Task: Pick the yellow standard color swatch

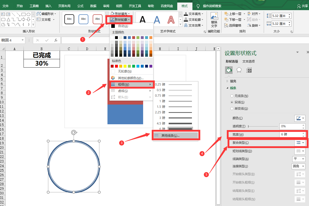Action: (125, 66)
